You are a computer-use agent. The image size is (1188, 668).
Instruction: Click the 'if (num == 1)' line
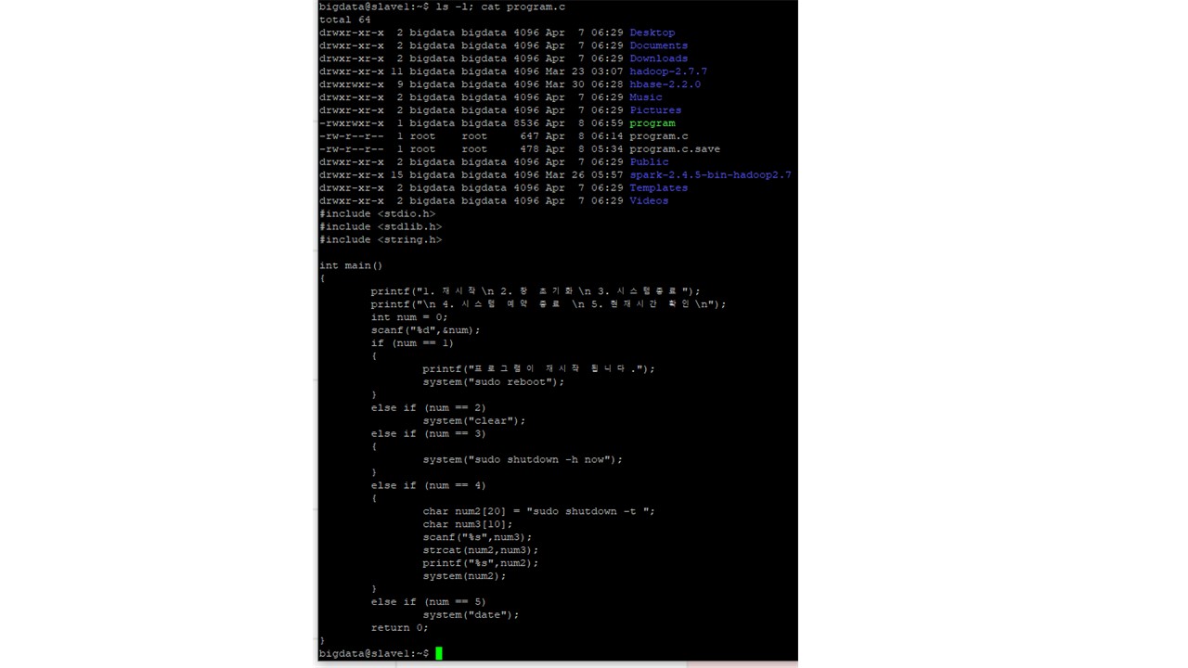(x=413, y=343)
